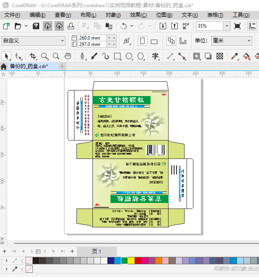Viewport: 259px width, 277px height.
Task: Open the 效果(C) menu
Action: (139, 15)
